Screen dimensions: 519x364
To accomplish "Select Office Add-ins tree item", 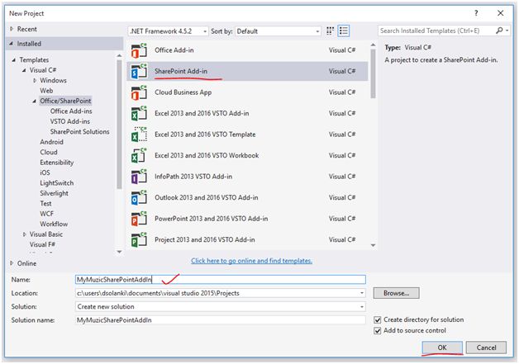I will point(71,111).
